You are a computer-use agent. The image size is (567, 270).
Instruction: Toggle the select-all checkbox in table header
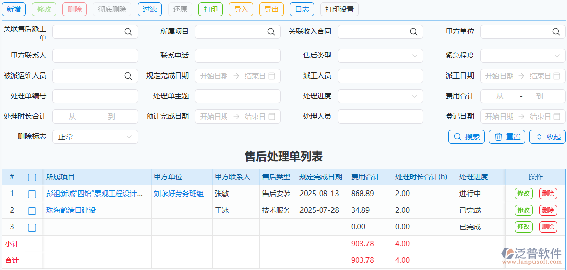(32, 177)
